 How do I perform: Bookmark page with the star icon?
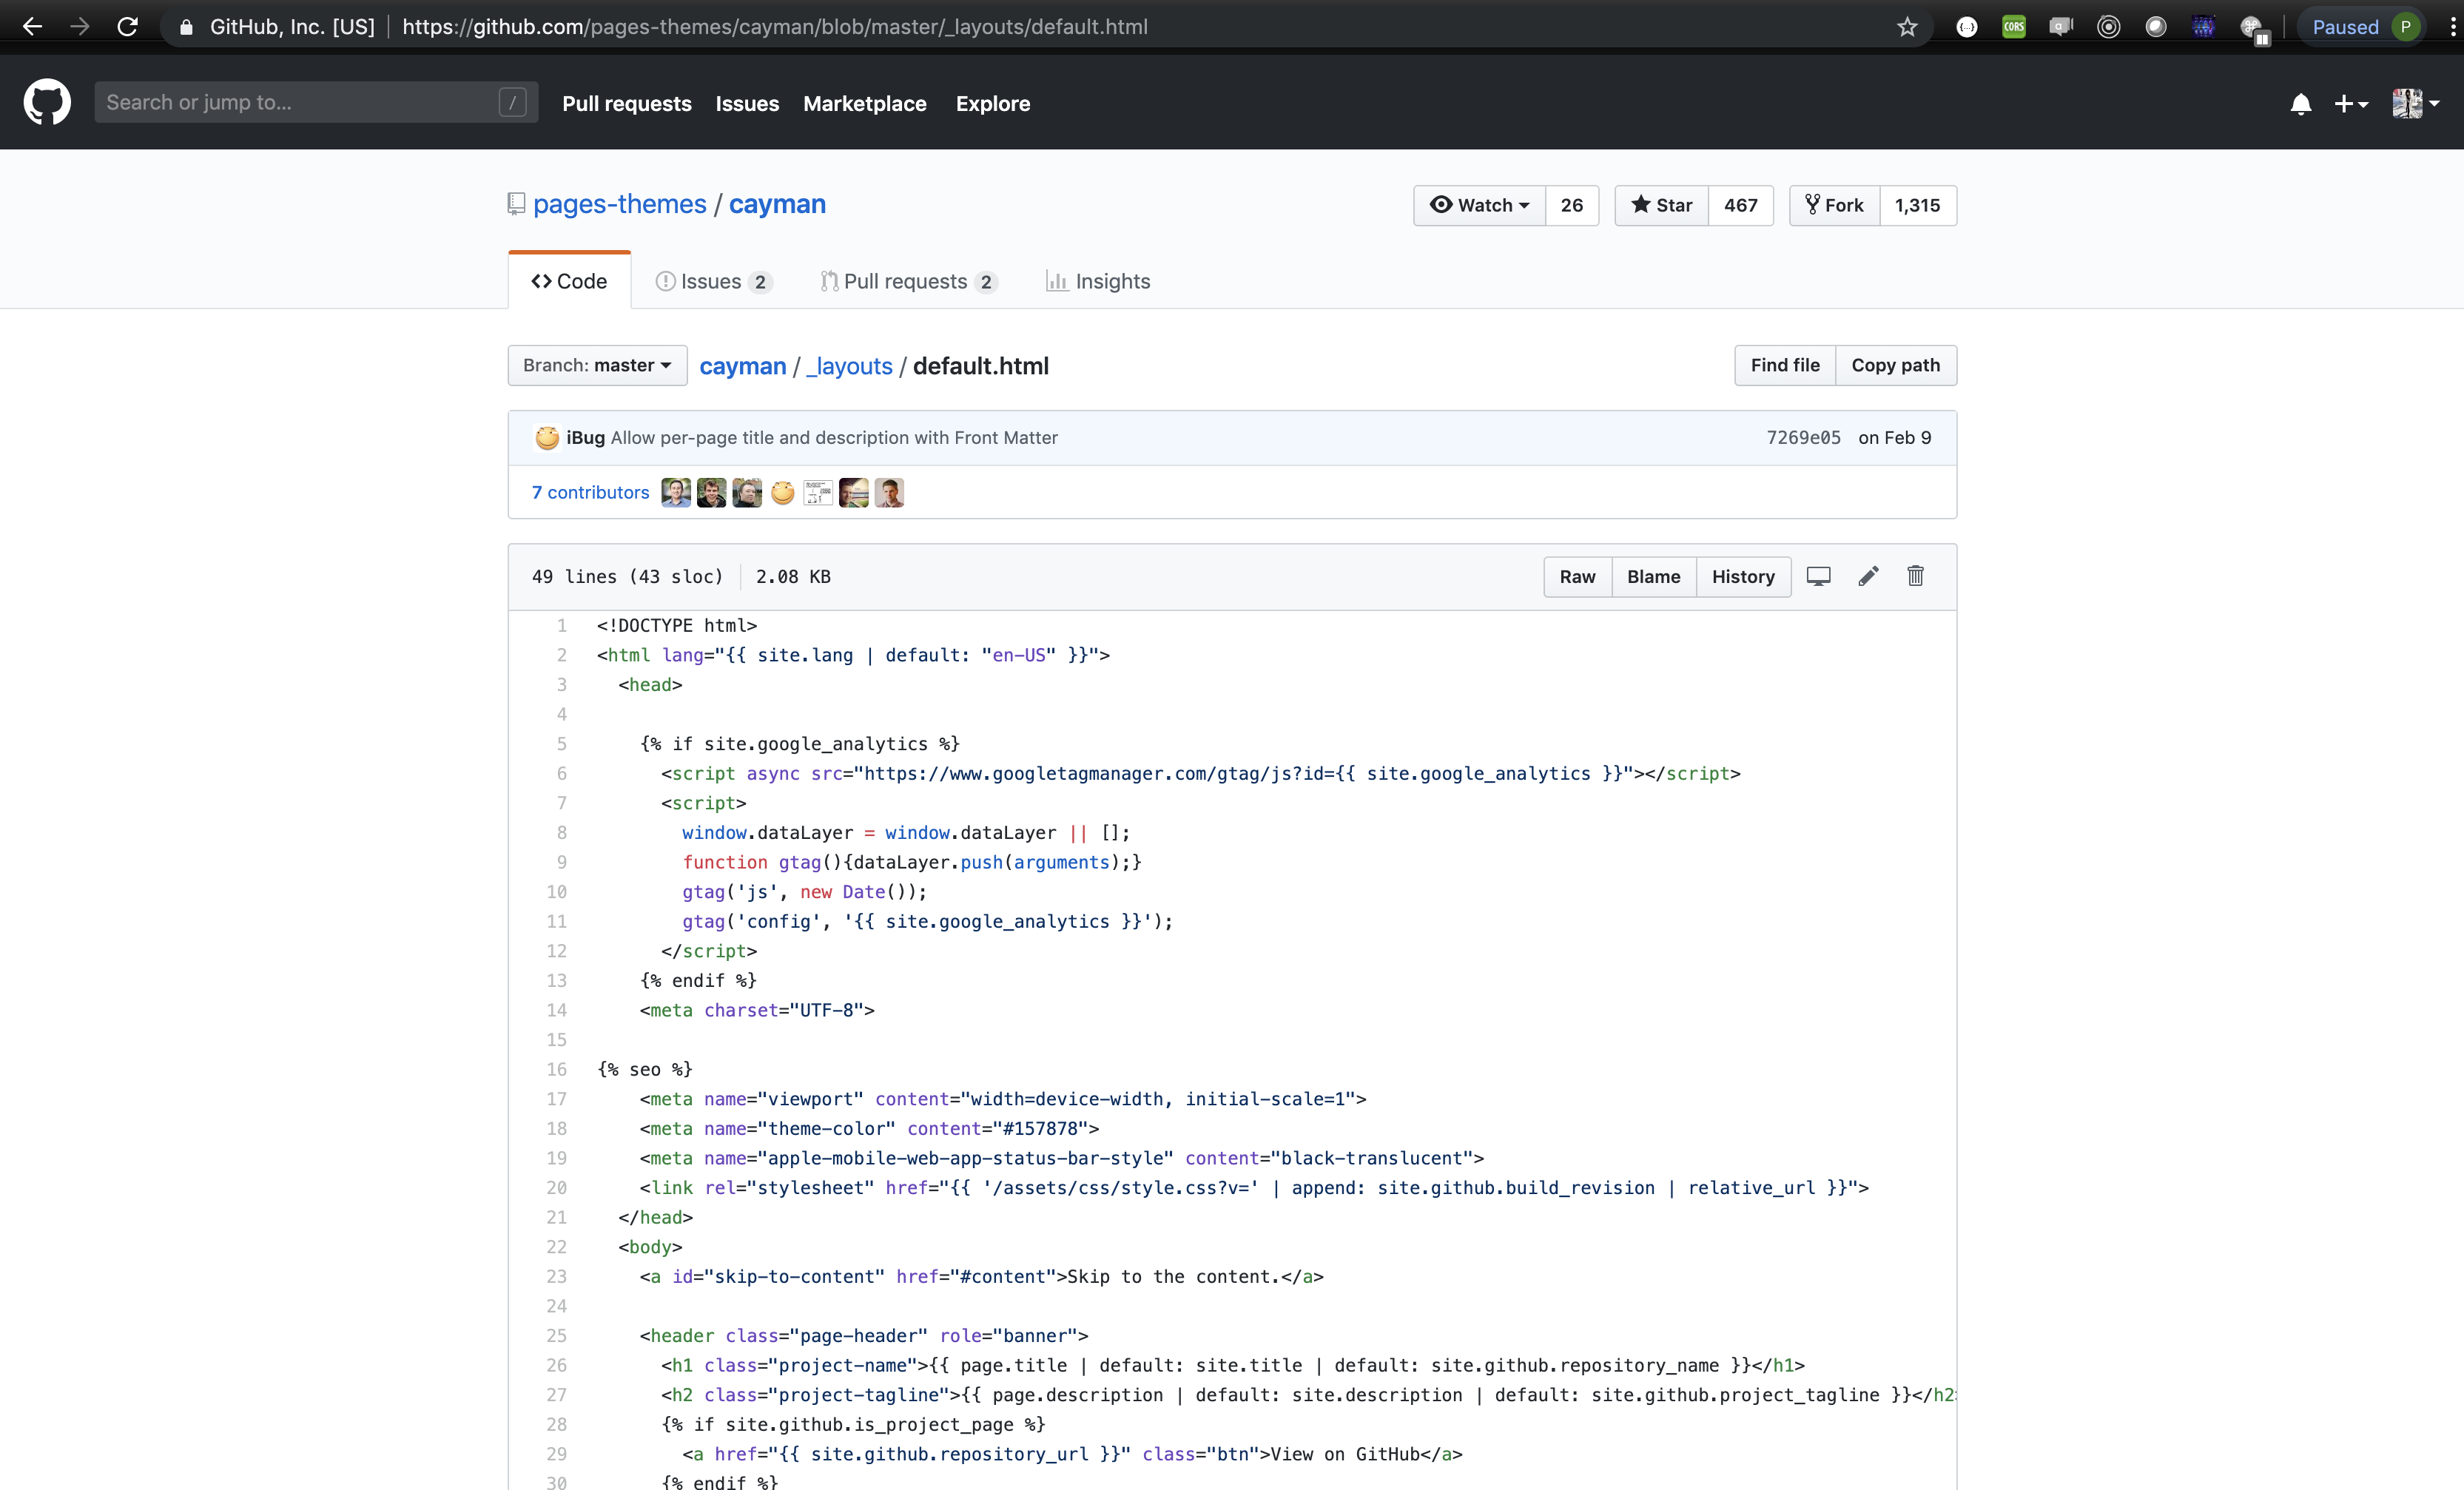coord(1907,27)
